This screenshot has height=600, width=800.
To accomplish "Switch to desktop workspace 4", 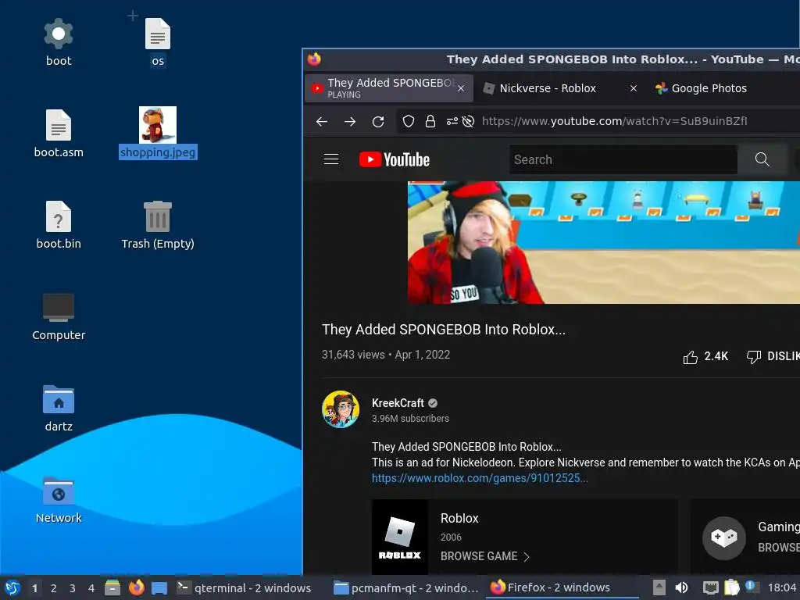I will [91, 588].
